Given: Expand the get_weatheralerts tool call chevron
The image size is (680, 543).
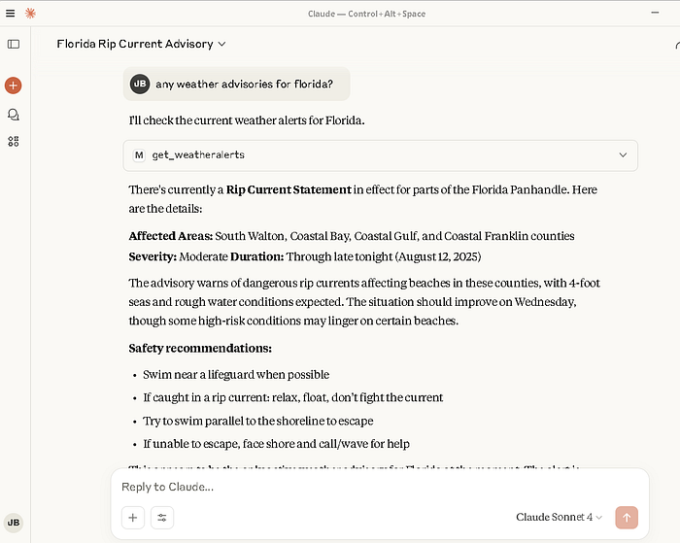Looking at the screenshot, I should click(x=623, y=155).
